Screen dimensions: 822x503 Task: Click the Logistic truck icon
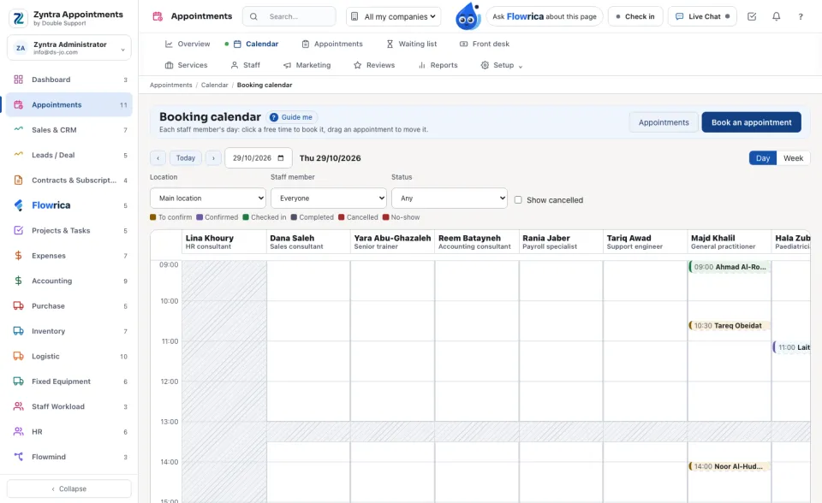pos(18,356)
